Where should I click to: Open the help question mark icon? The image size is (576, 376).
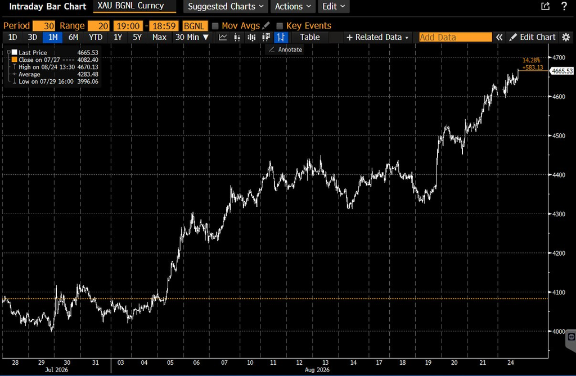pos(564,6)
